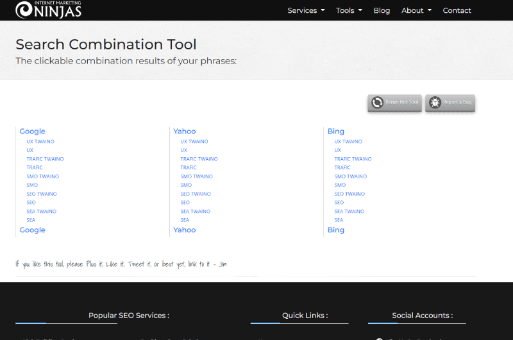The image size is (513, 340).
Task: Click the Quick Links footer heading
Action: pos(305,316)
